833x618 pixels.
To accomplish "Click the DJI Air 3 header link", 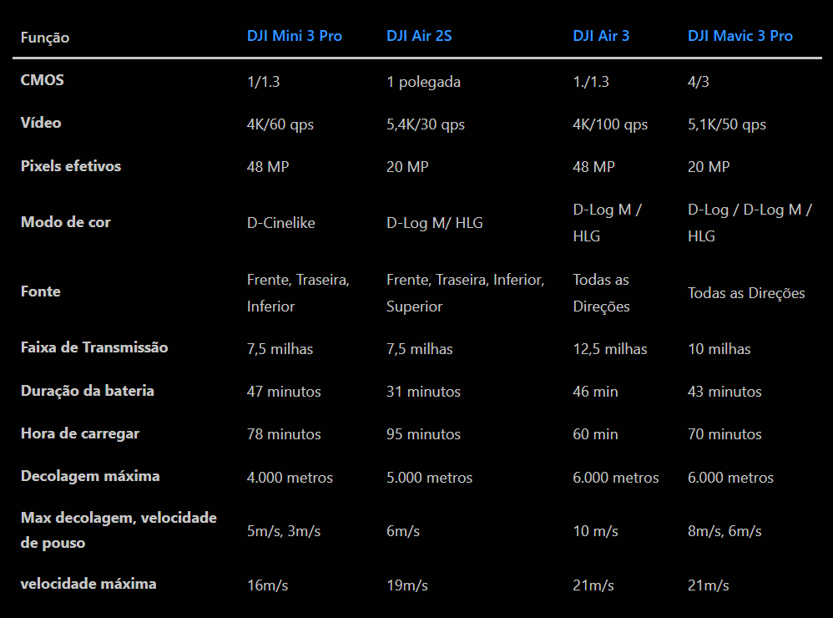I will click(x=601, y=37).
